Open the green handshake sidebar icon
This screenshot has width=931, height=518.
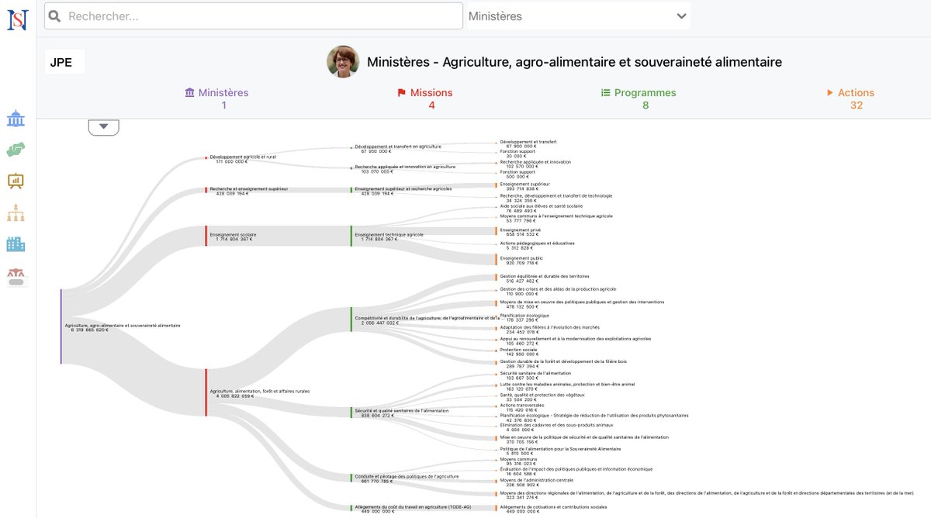(x=16, y=150)
